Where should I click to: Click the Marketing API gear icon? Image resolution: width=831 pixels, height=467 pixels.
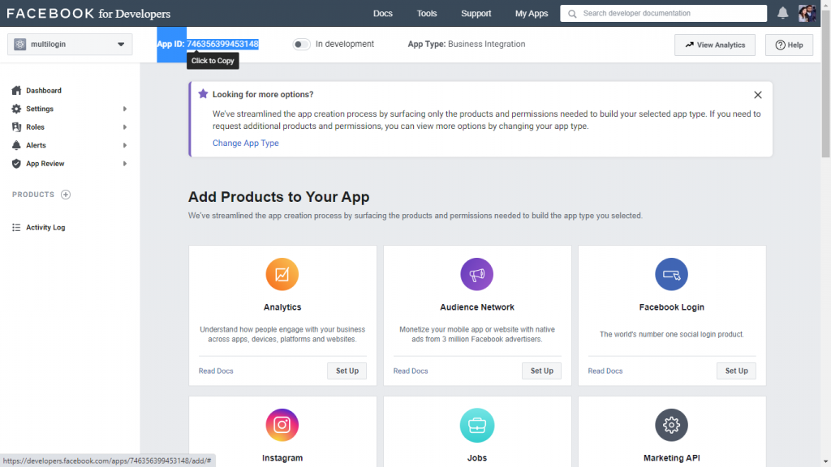point(671,425)
